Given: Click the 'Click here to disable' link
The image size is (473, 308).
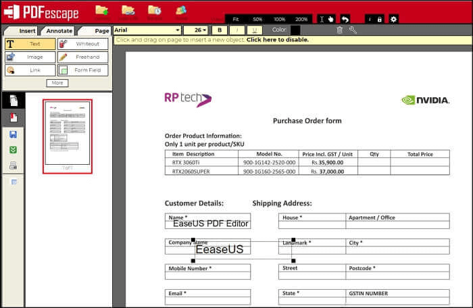Looking at the screenshot, I should click(278, 40).
